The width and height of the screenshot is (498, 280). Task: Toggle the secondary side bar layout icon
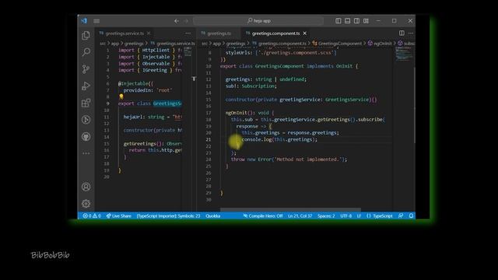(x=356, y=21)
